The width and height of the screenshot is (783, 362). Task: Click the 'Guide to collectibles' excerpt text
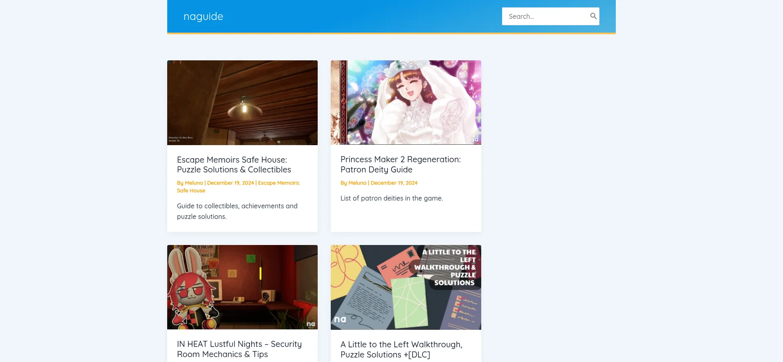[237, 211]
